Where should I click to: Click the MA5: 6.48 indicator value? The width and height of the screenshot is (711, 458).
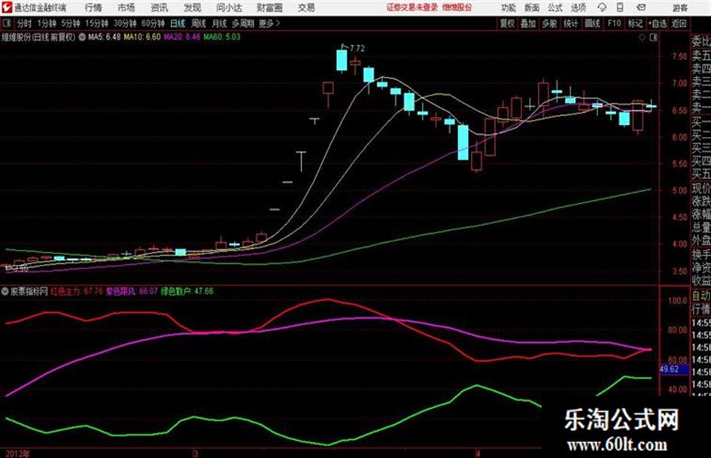click(x=105, y=37)
